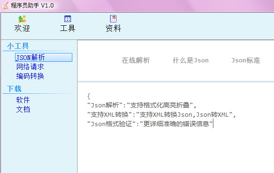274x173 pixels.
Task: Open the 欢迎 tab label
Action: [22, 28]
